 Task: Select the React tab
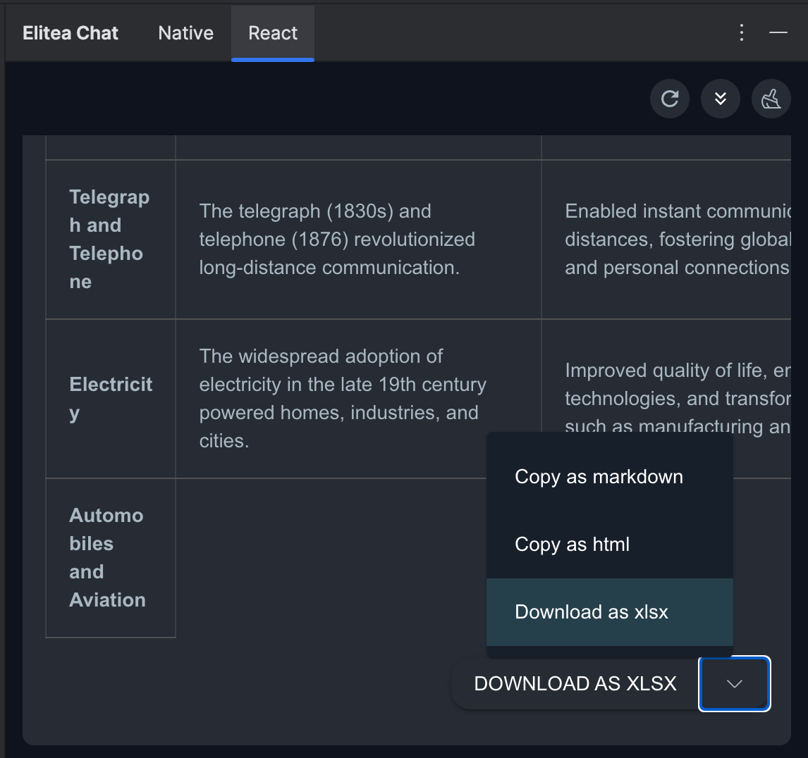tap(273, 33)
